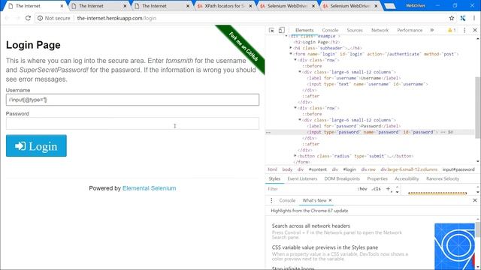Expand the h4 subheader node

(291, 48)
